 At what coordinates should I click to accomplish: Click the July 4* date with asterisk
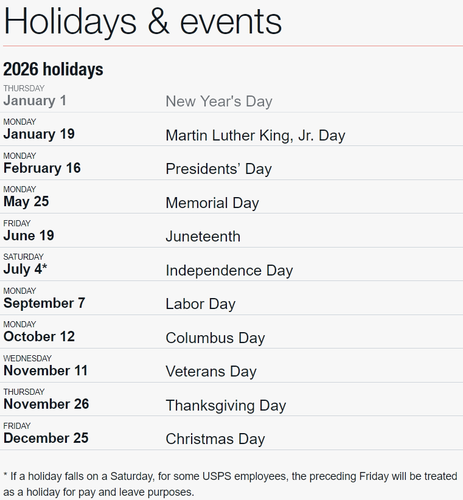[25, 269]
